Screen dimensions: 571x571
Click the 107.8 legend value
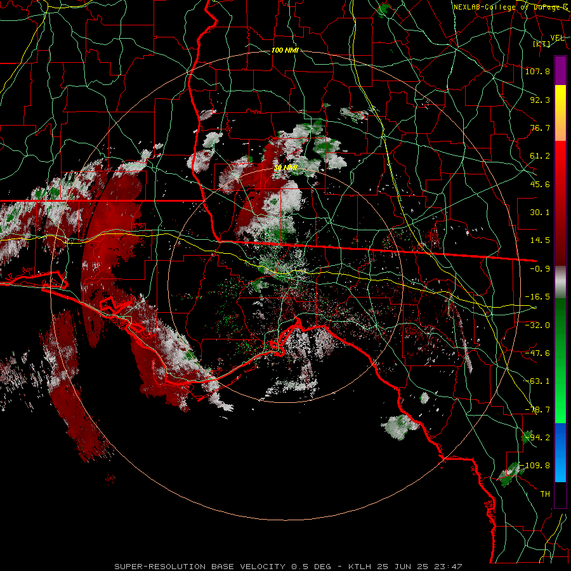click(537, 71)
